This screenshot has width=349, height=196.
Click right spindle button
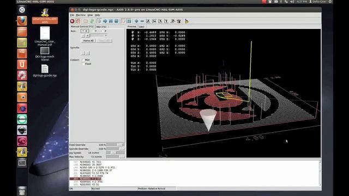(88, 53)
